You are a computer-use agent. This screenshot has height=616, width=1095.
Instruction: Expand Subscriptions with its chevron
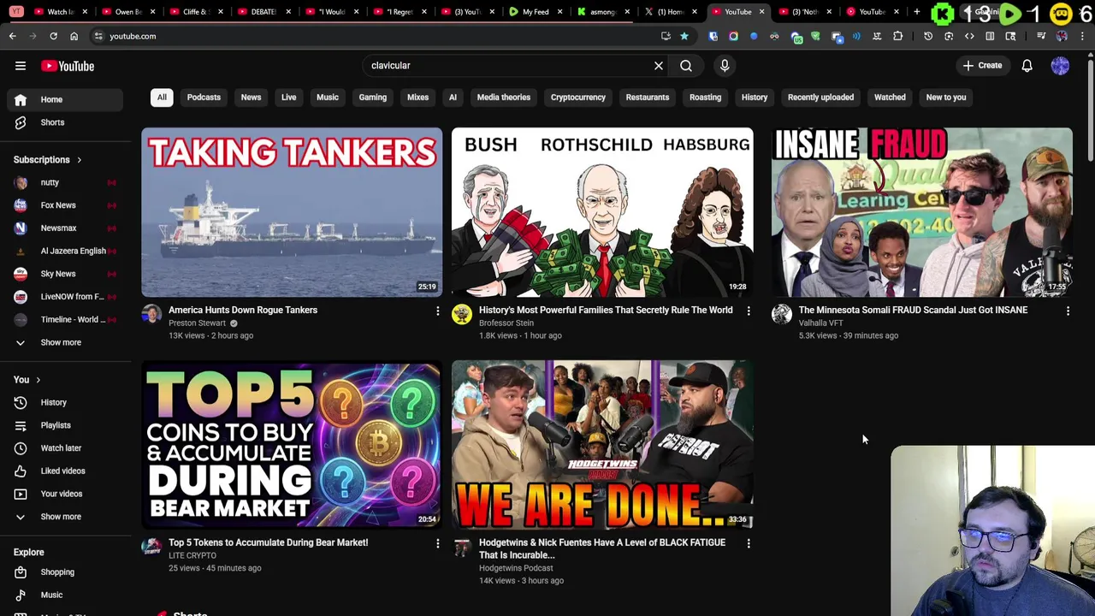pos(79,160)
